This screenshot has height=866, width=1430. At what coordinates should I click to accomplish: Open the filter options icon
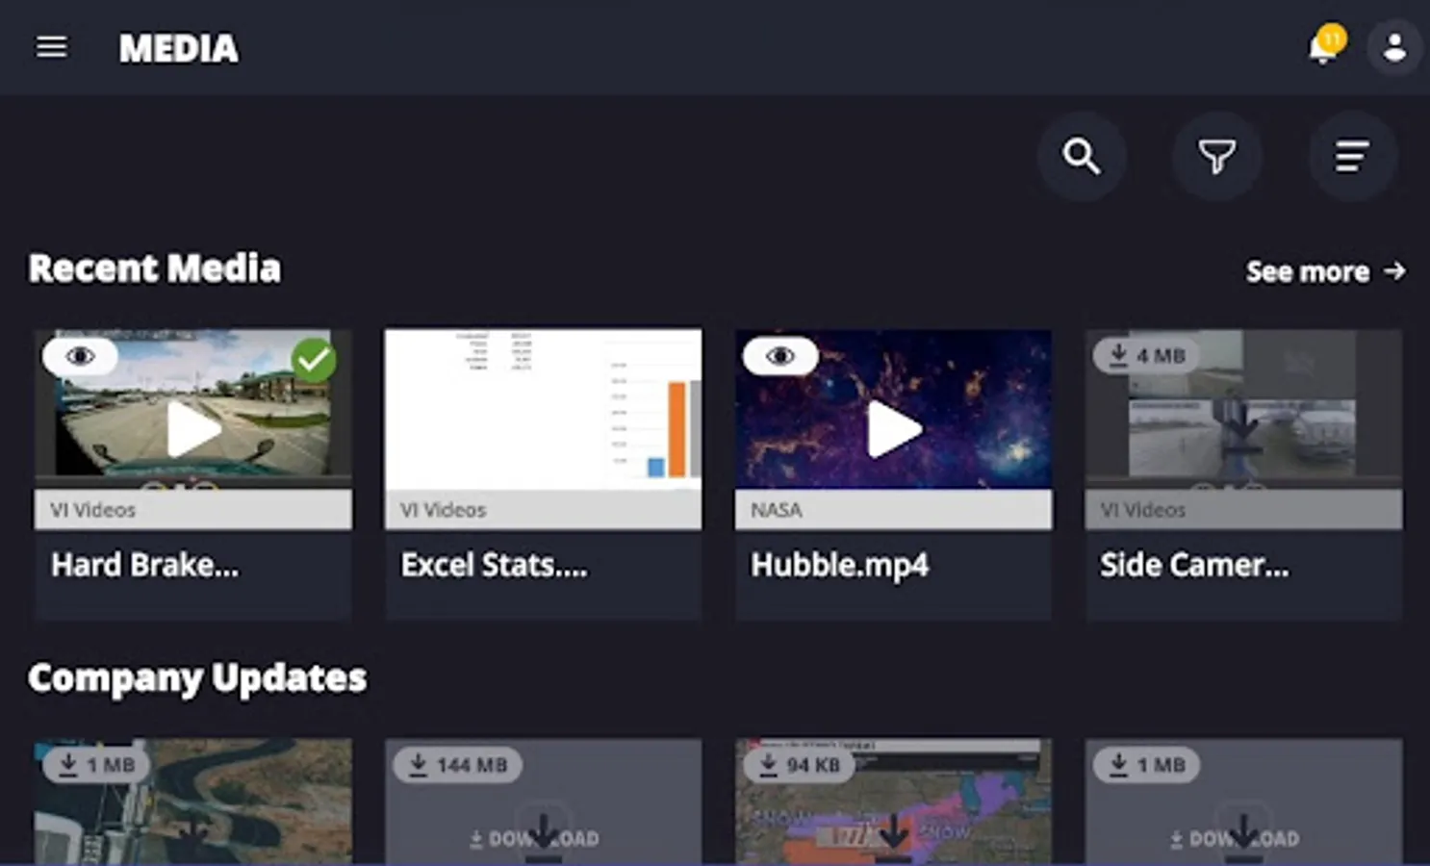(x=1216, y=156)
